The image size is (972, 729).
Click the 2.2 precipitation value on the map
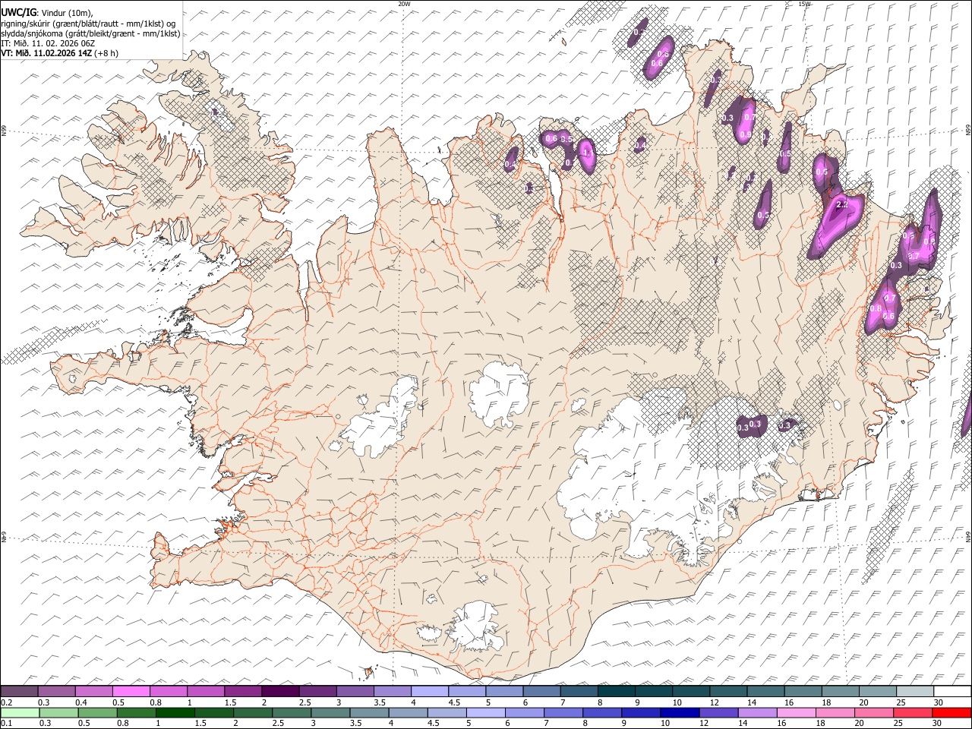tap(841, 205)
